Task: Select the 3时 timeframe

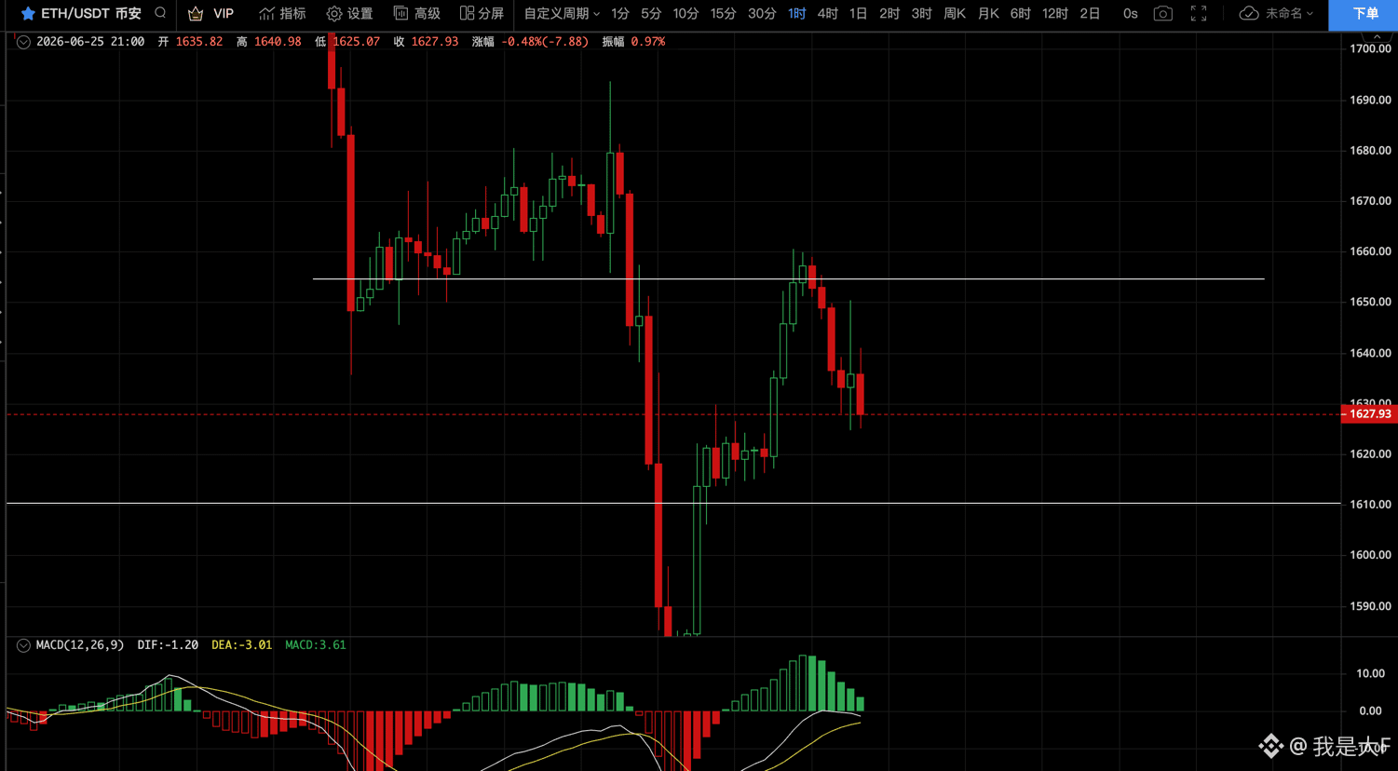Action: point(921,14)
